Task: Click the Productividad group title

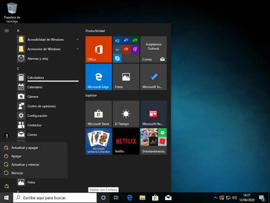Action: pyautogui.click(x=95, y=31)
